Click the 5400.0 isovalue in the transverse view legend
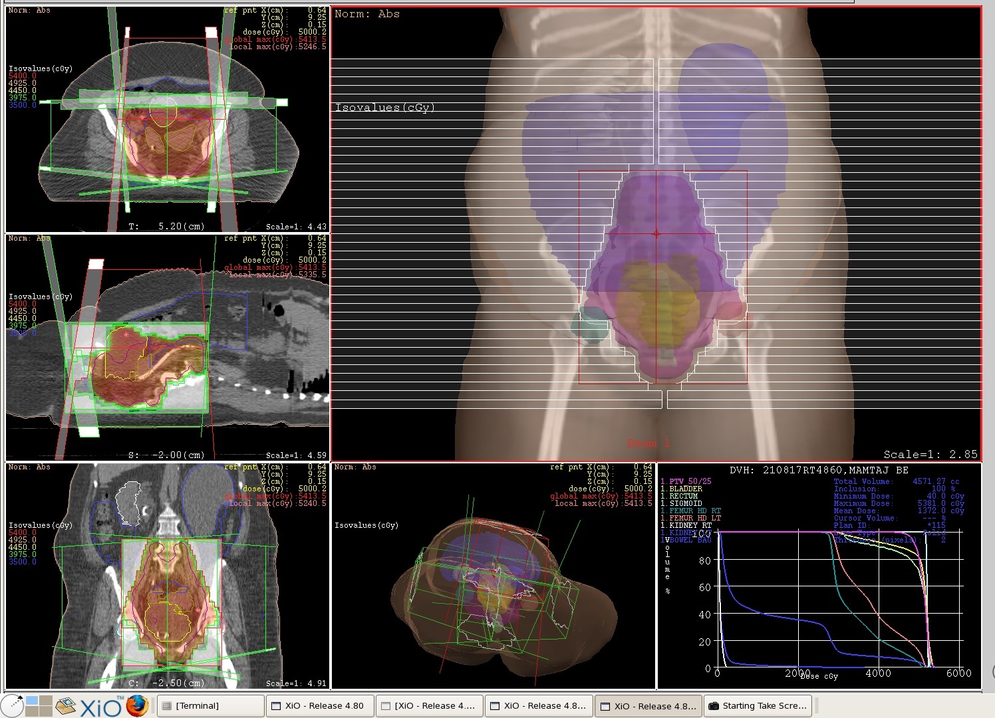Image resolution: width=995 pixels, height=718 pixels. 23,76
